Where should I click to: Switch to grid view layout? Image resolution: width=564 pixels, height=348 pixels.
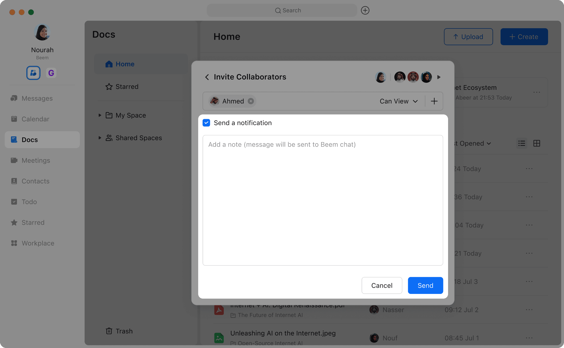537,143
